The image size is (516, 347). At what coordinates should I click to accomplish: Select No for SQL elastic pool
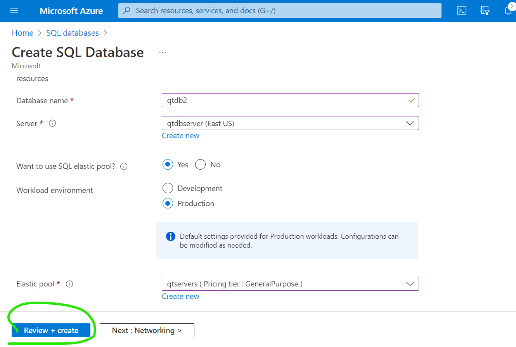tap(200, 165)
